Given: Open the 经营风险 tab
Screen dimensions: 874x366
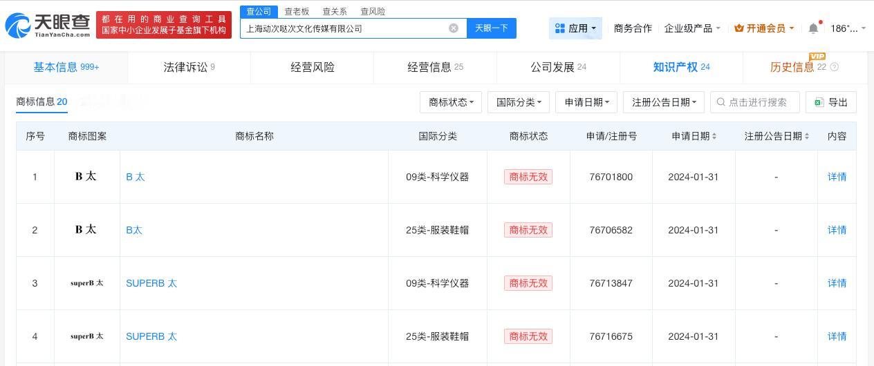Looking at the screenshot, I should [x=313, y=67].
